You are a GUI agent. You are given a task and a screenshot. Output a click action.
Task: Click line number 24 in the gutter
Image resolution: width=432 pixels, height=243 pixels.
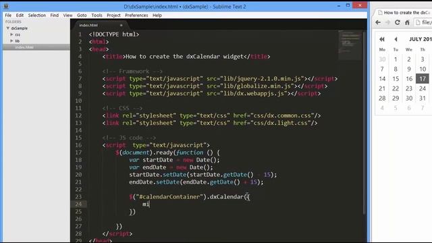[x=78, y=204]
